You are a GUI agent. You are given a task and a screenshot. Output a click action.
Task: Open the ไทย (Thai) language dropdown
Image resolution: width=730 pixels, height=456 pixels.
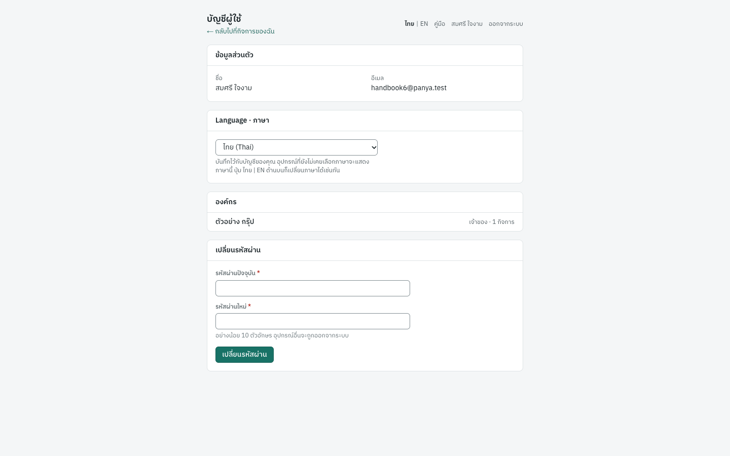(x=297, y=147)
